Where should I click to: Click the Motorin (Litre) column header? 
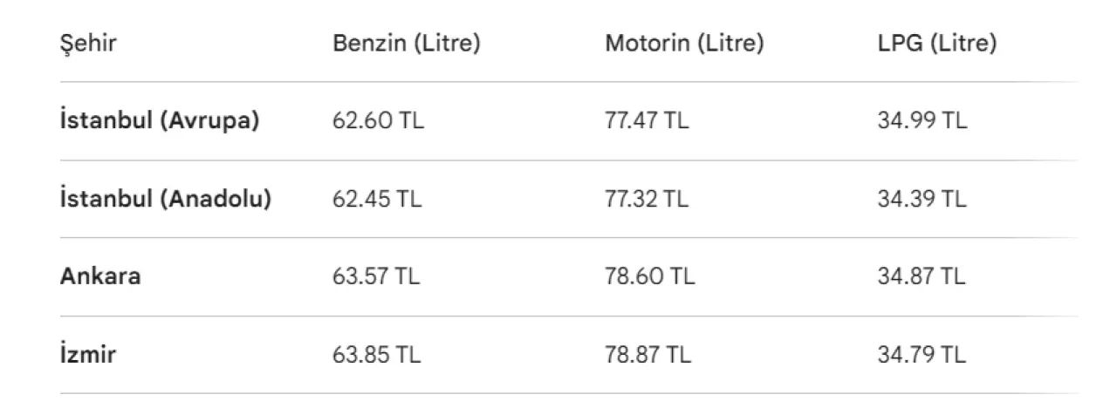point(684,44)
